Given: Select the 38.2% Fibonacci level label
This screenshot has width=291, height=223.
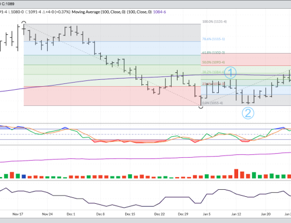Looking at the screenshot, I should click(x=213, y=72).
